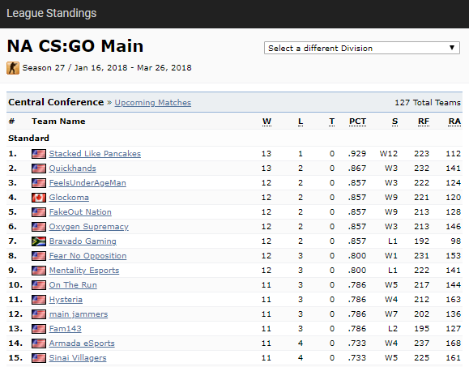
Task: Open Mentality Esports team link
Action: (x=84, y=271)
